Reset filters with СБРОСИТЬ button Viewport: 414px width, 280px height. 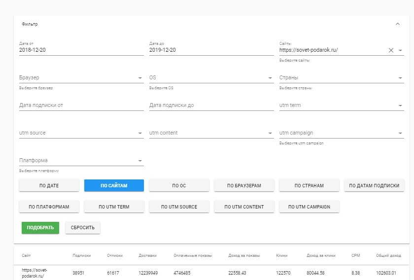click(83, 228)
